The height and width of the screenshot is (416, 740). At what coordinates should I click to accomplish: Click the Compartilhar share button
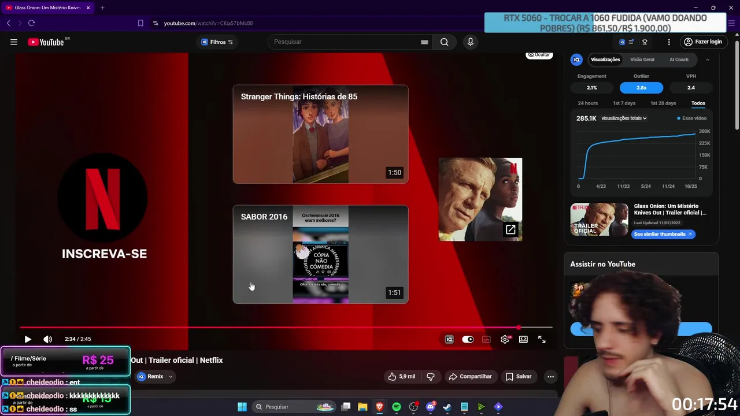click(x=470, y=376)
